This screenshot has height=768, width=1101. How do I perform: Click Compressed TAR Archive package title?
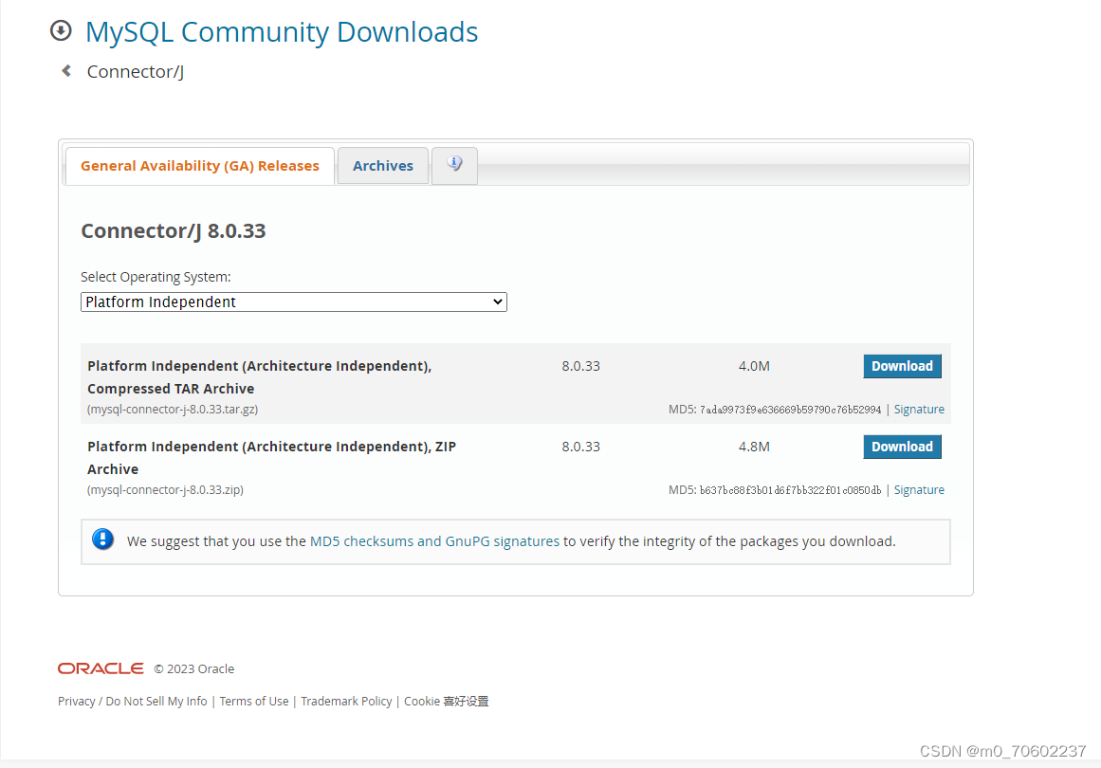[x=260, y=377]
